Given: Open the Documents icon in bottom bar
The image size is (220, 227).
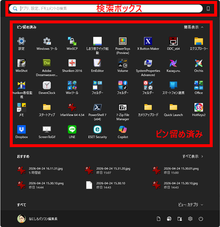Looking at the screenshot, I should (x=158, y=219).
